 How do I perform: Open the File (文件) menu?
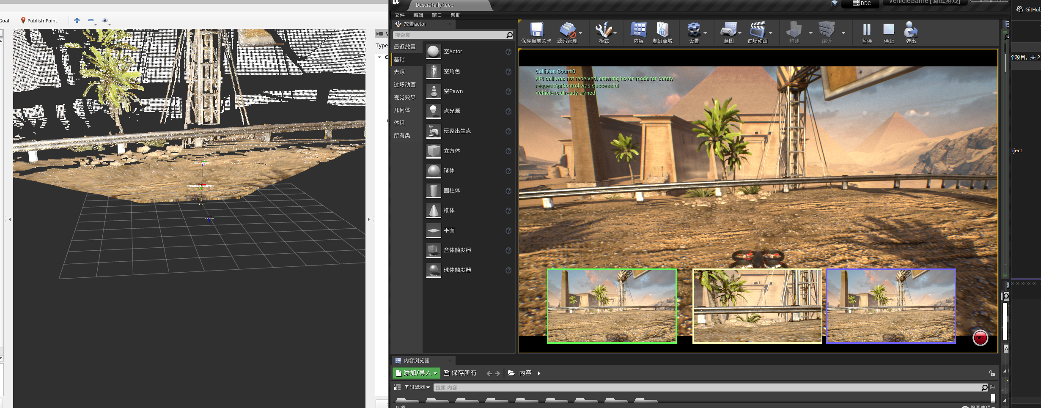click(x=400, y=15)
